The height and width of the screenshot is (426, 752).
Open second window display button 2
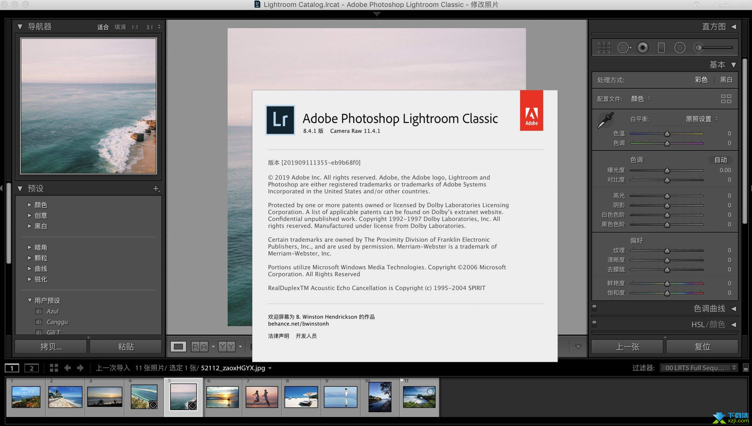click(31, 368)
